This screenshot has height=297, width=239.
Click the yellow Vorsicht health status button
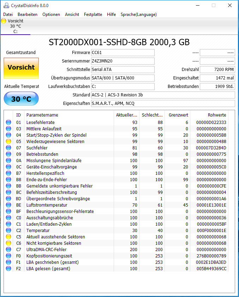click(21, 68)
